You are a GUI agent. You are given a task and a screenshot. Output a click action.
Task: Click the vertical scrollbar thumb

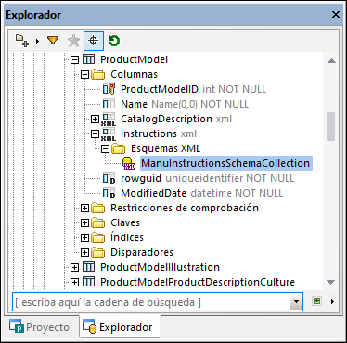click(x=331, y=126)
